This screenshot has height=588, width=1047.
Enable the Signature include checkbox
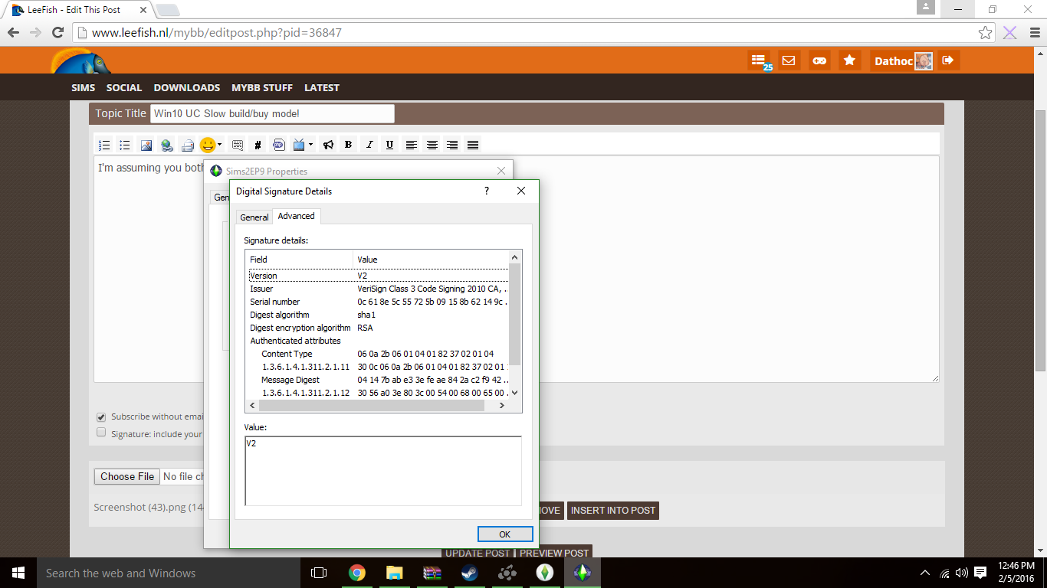pyautogui.click(x=101, y=433)
